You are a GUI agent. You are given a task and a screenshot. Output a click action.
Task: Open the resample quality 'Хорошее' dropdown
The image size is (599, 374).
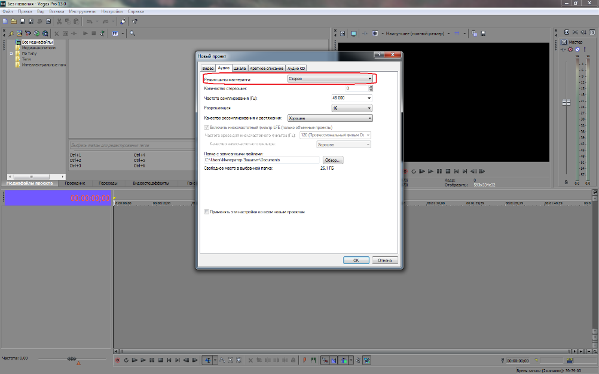pyautogui.click(x=329, y=118)
